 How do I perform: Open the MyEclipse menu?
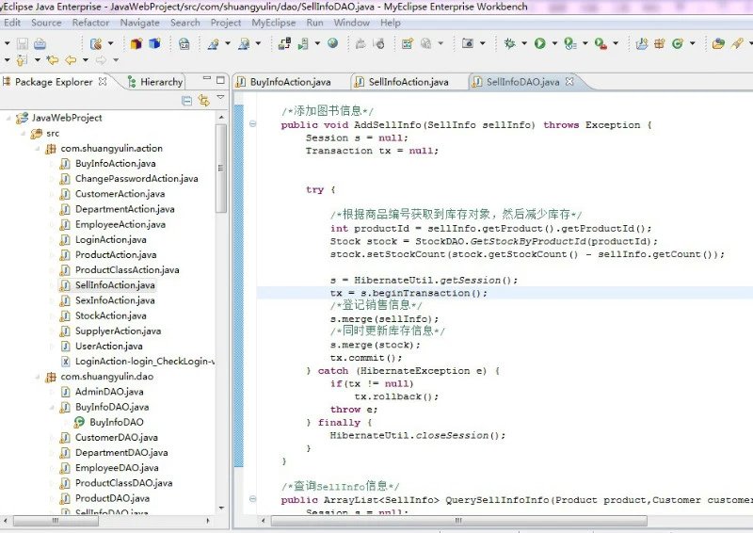(x=274, y=23)
